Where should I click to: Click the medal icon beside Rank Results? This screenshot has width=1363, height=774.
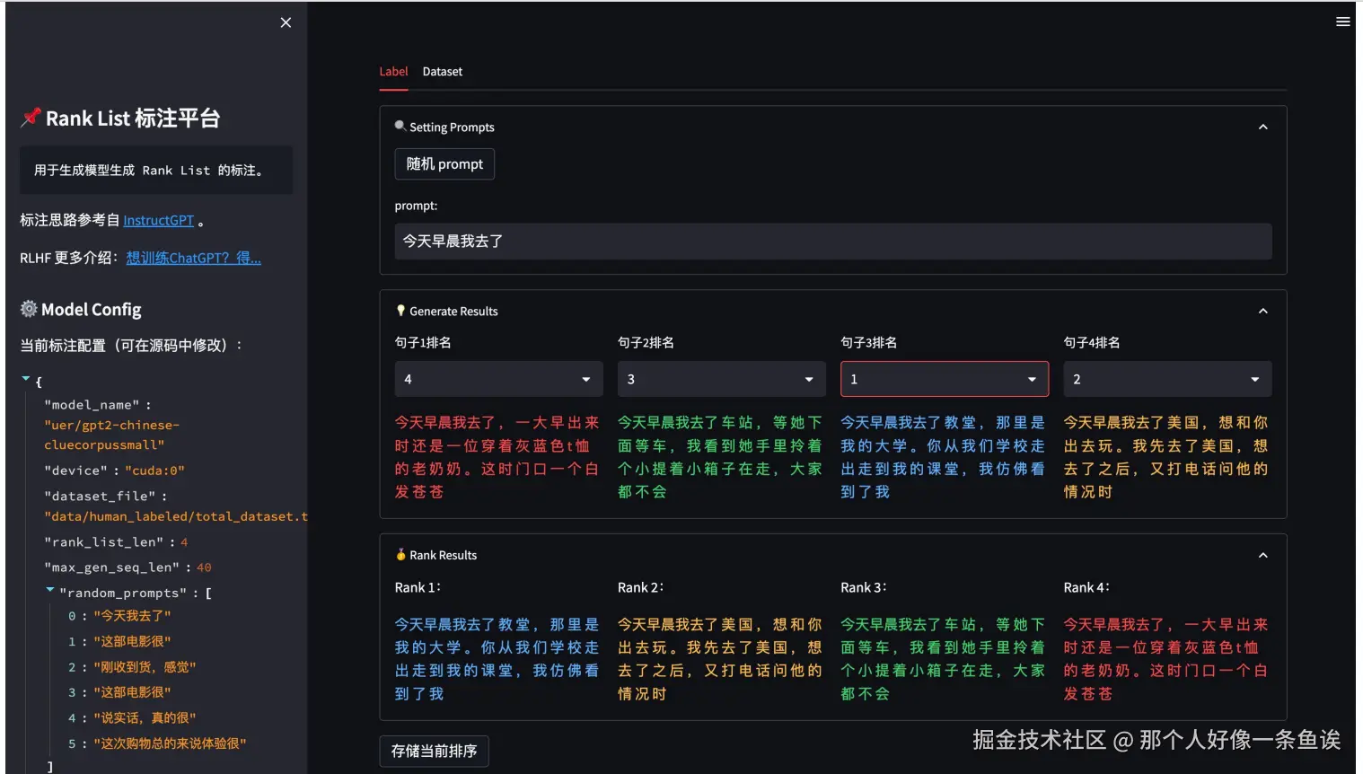400,555
